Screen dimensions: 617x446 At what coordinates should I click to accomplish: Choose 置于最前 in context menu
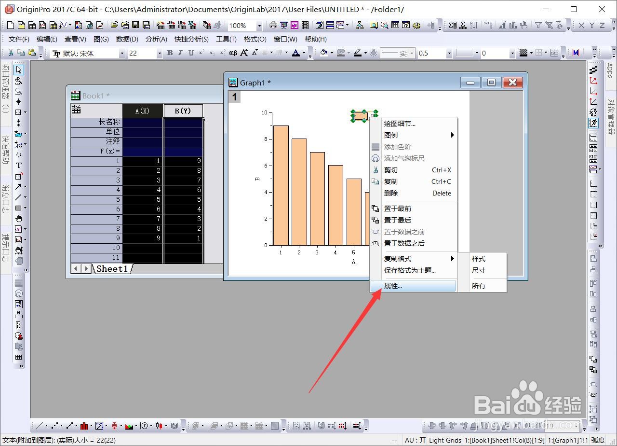coord(413,209)
